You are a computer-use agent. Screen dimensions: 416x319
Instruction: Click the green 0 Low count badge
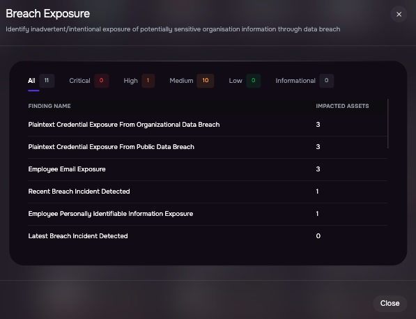click(254, 81)
